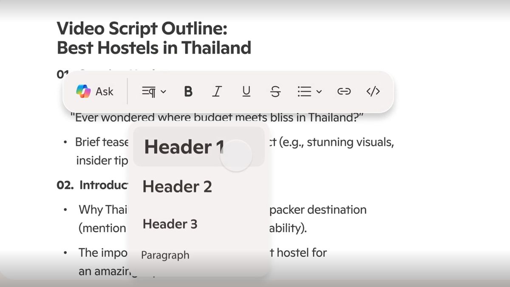The height and width of the screenshot is (287, 510).
Task: Toggle italic formatting
Action: click(217, 91)
